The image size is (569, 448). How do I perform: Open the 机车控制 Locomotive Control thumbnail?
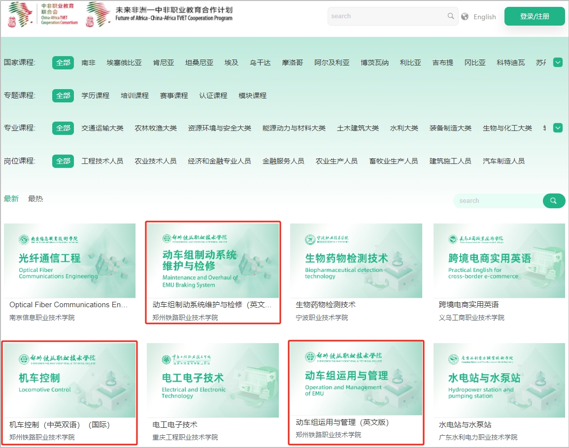69,380
